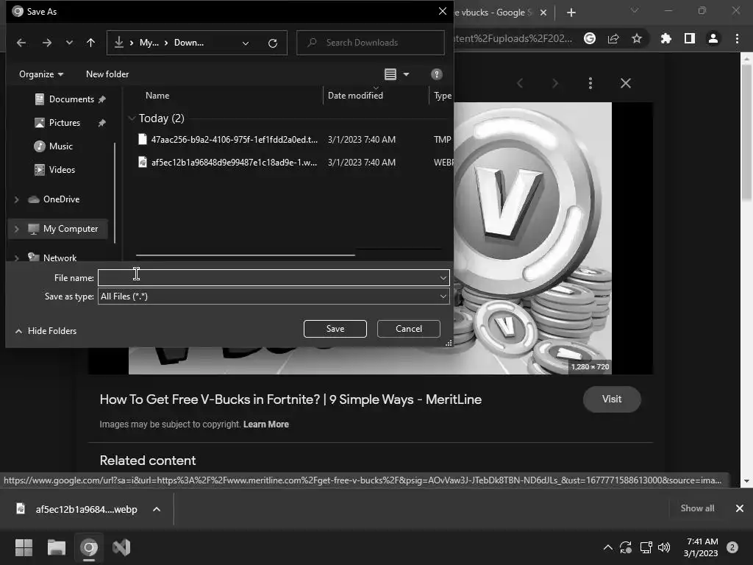Open download item options chevron
This screenshot has height=565, width=753.
click(x=157, y=509)
